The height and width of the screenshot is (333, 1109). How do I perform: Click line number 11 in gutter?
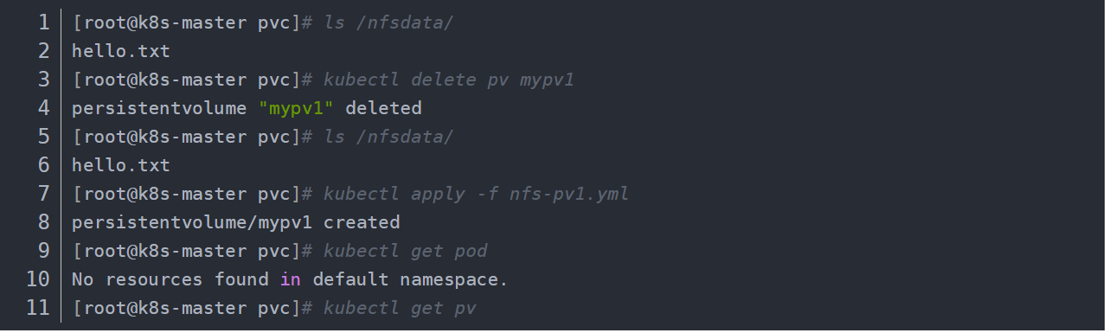pyautogui.click(x=39, y=308)
